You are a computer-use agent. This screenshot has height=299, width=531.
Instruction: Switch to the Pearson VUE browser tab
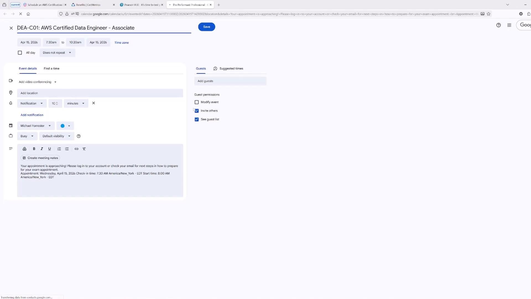(x=142, y=5)
